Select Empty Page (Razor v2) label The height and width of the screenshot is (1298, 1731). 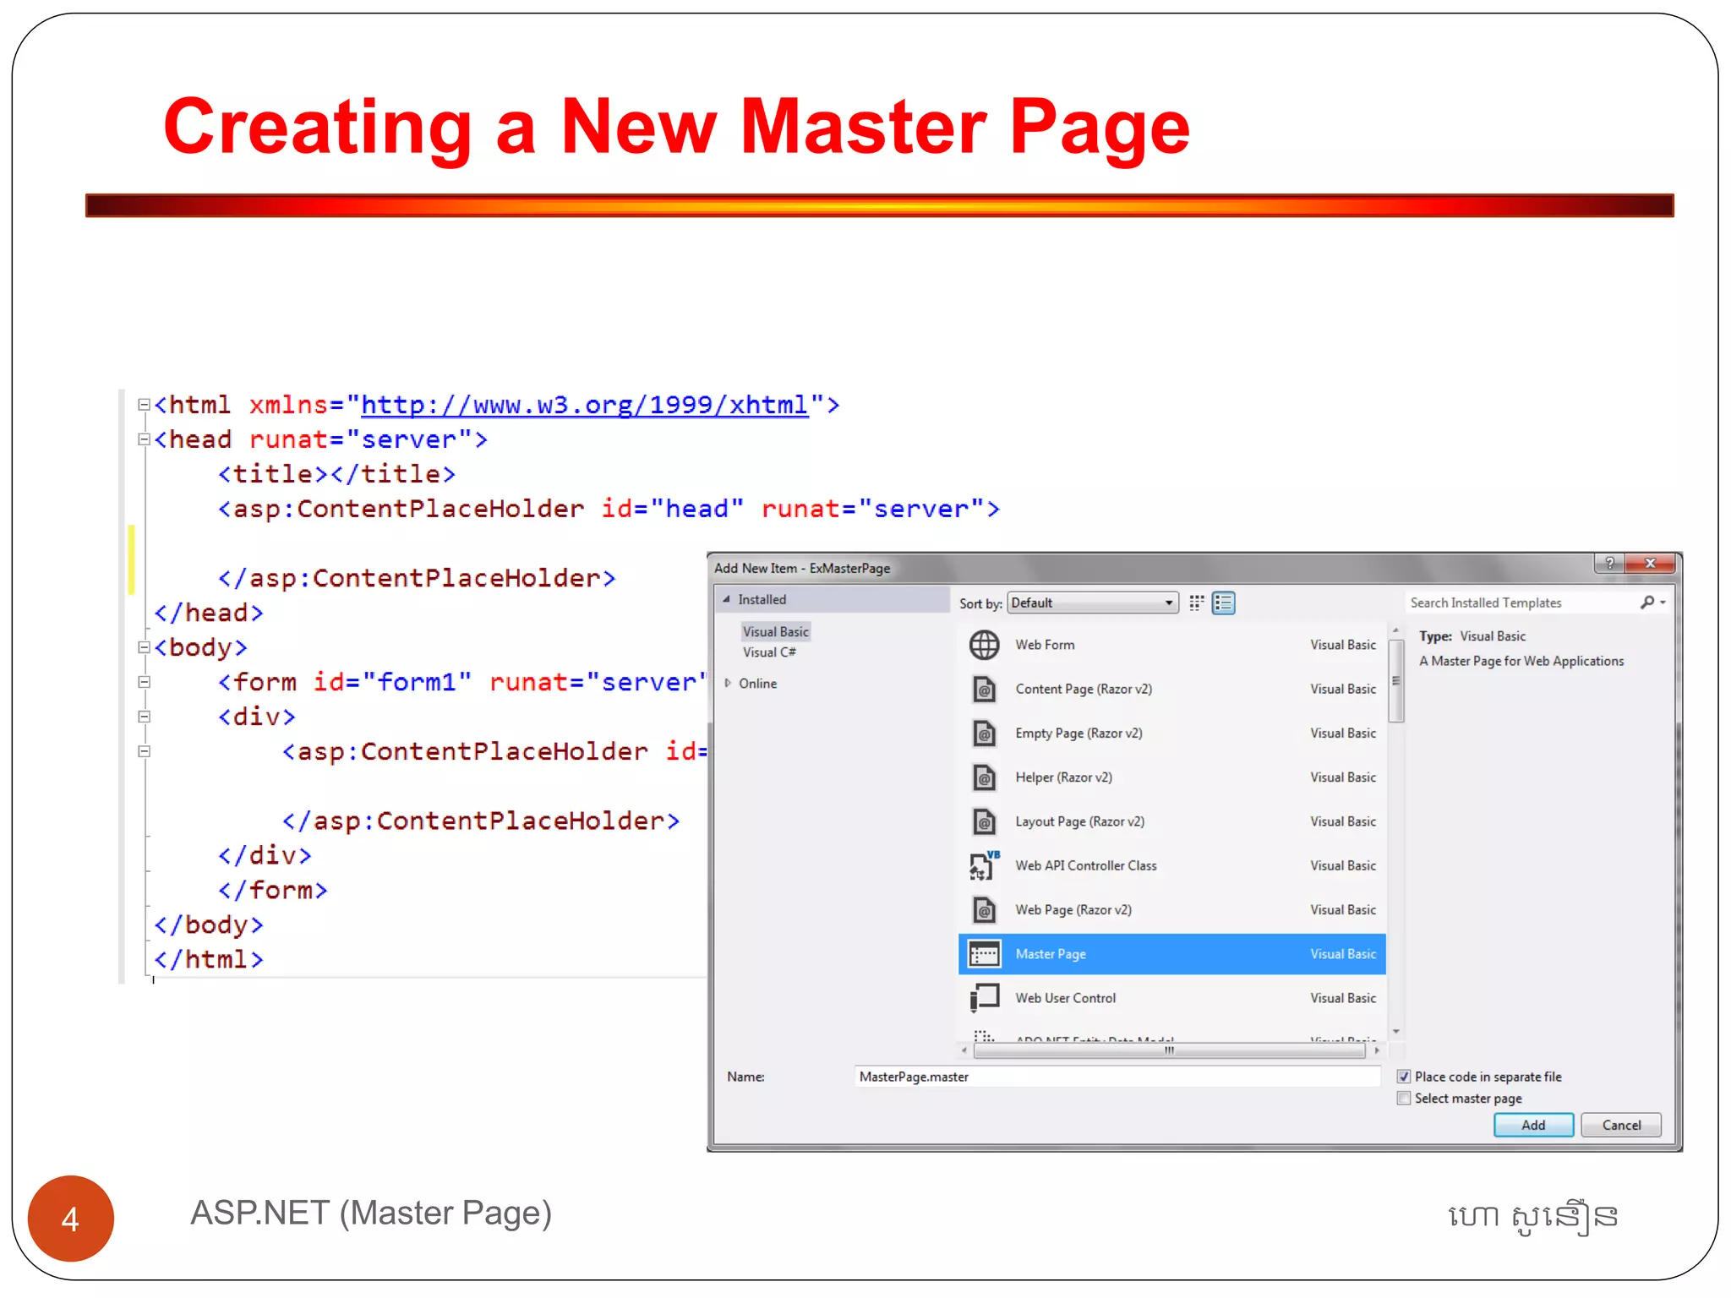[x=1078, y=734]
